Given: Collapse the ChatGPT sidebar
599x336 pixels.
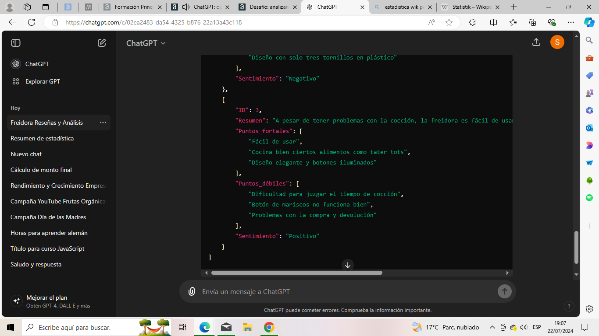Looking at the screenshot, I should click(x=16, y=43).
